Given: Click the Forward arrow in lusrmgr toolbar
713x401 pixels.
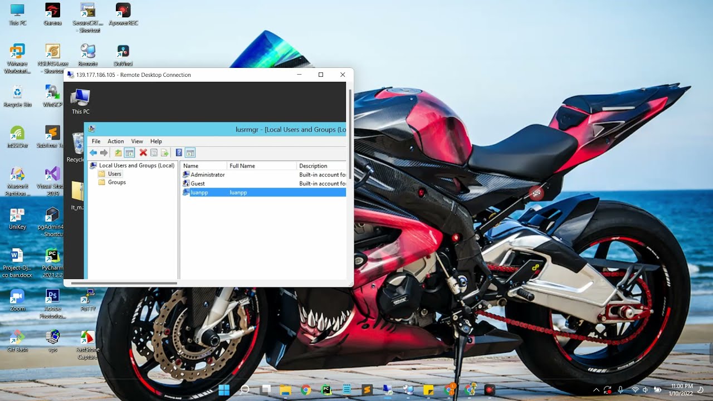Looking at the screenshot, I should (104, 153).
